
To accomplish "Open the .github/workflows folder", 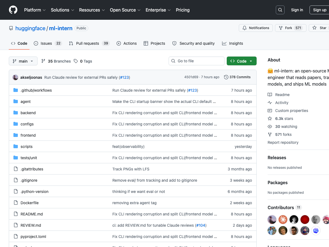I will click(36, 90).
